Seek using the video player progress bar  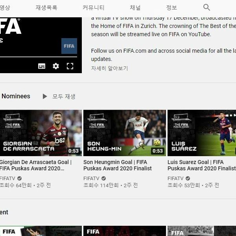click(39, 57)
